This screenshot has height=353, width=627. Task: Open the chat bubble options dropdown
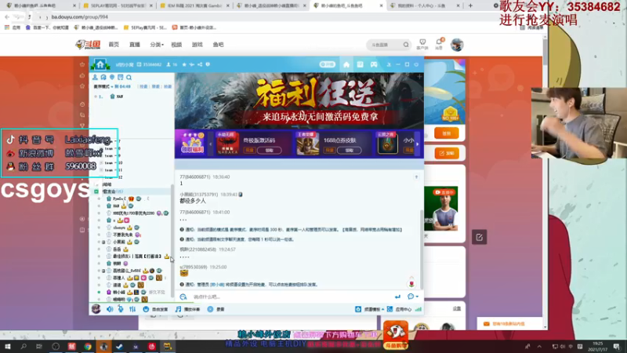pyautogui.click(x=413, y=297)
